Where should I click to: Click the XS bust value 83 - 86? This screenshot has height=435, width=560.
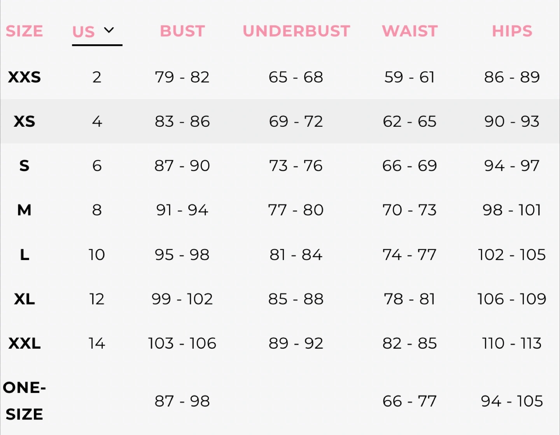[x=182, y=122]
